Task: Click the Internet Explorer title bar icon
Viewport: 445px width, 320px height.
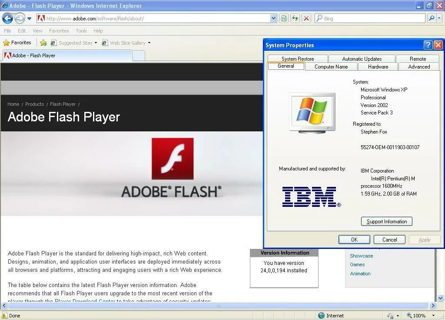Action: click(4, 5)
